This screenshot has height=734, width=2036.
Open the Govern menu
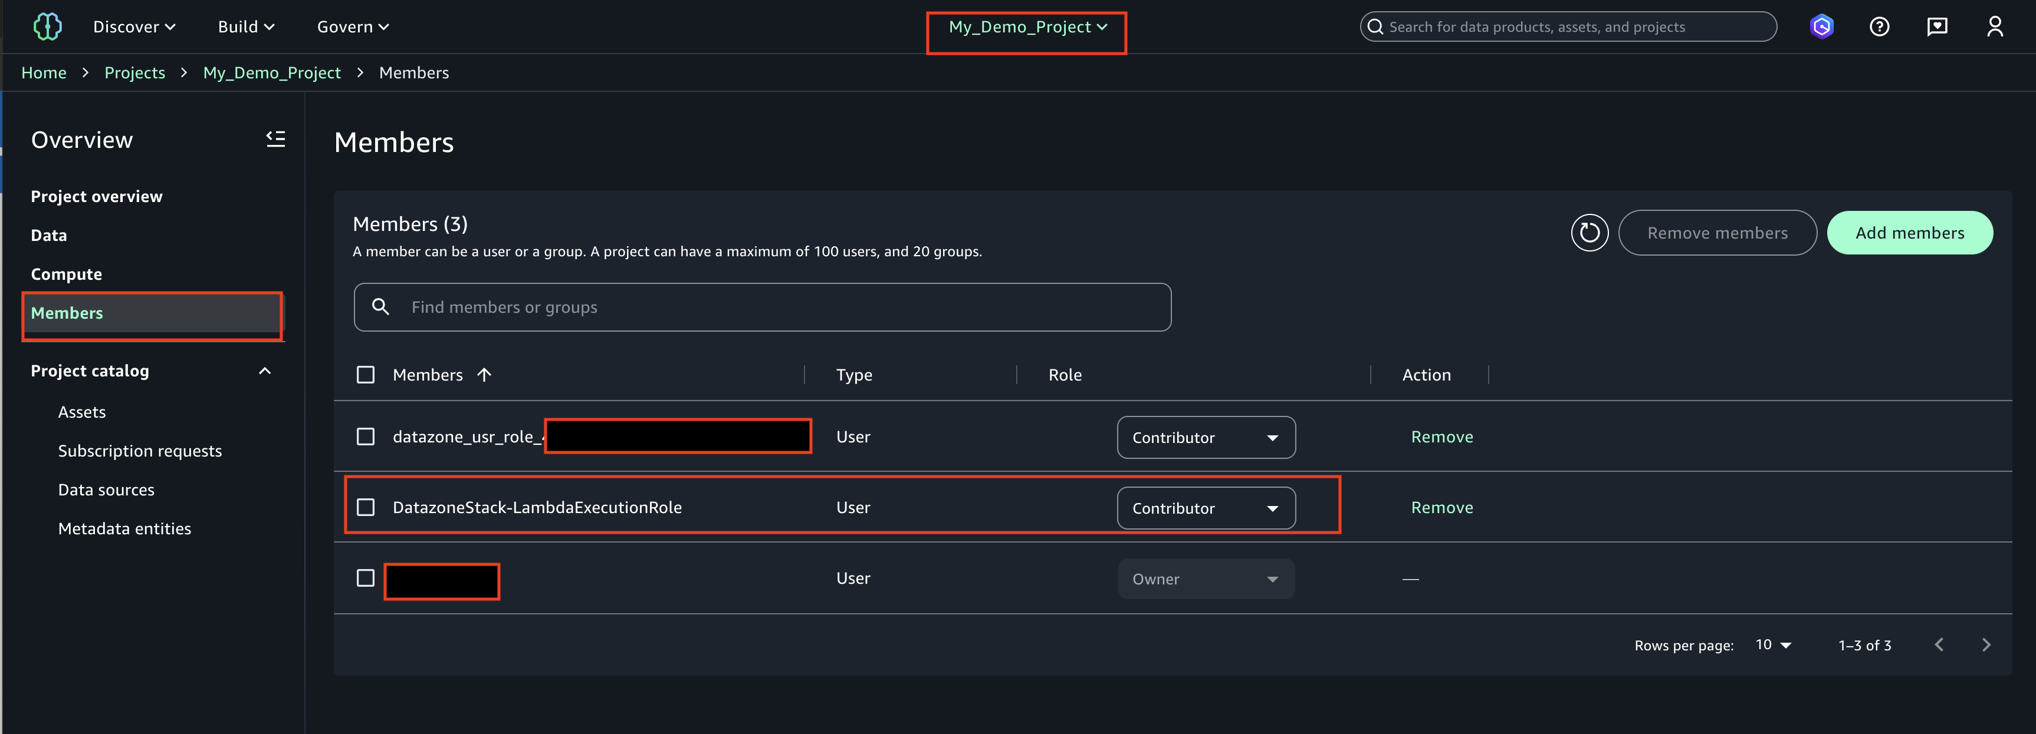point(353,27)
